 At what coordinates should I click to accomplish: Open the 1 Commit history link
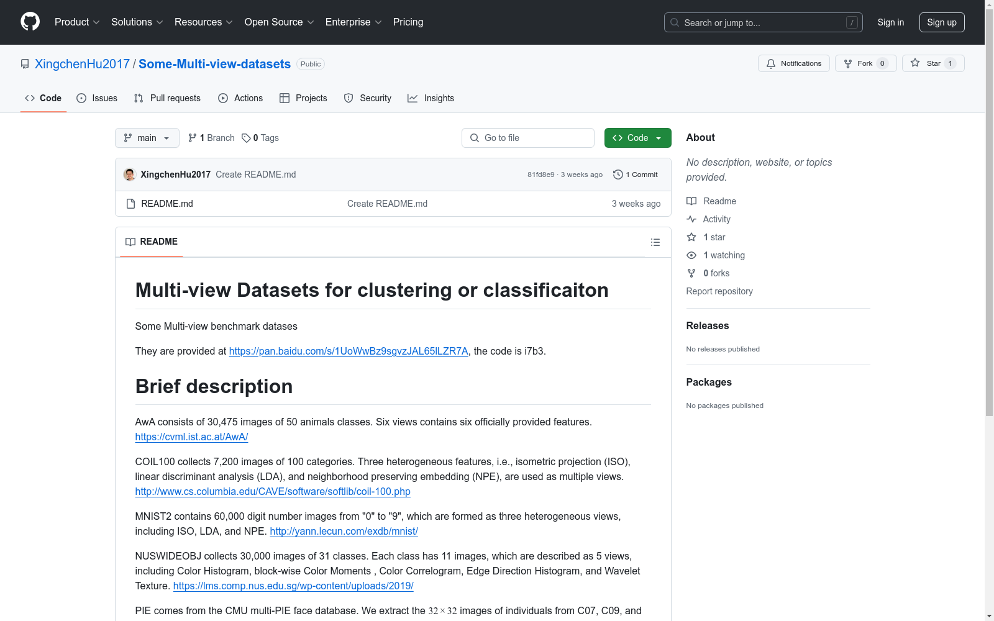point(636,175)
